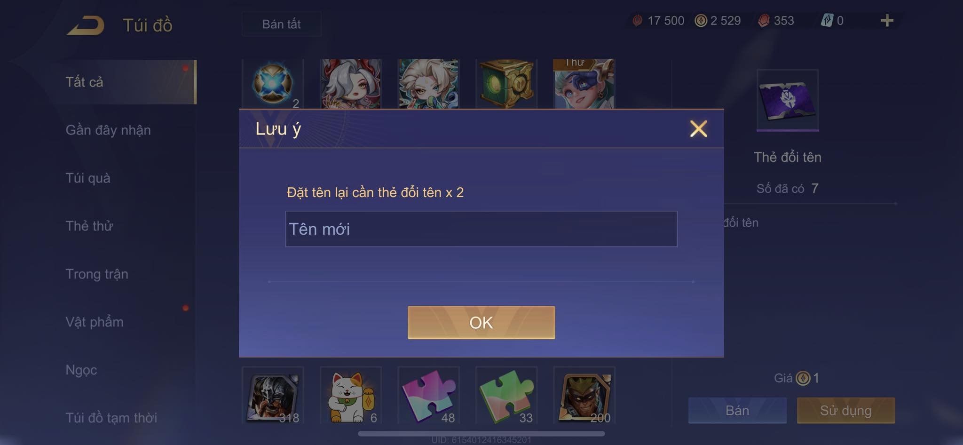
Task: Select the masked hero item with count 200
Action: click(x=584, y=396)
